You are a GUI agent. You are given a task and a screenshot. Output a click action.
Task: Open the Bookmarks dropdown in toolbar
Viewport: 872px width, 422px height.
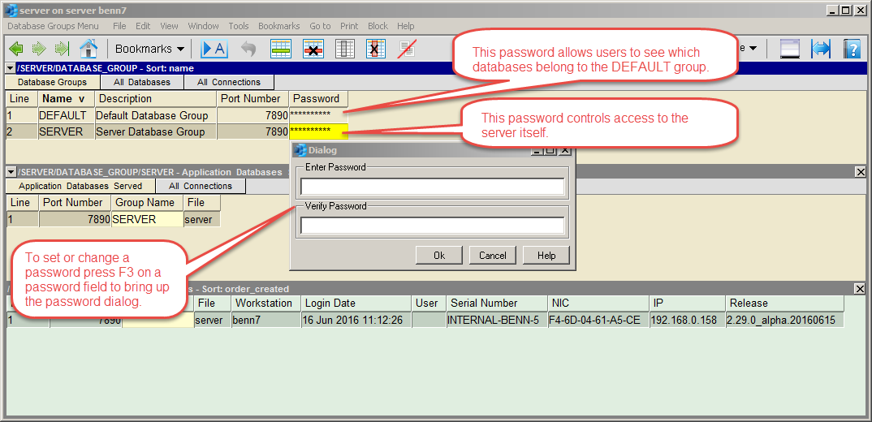149,49
